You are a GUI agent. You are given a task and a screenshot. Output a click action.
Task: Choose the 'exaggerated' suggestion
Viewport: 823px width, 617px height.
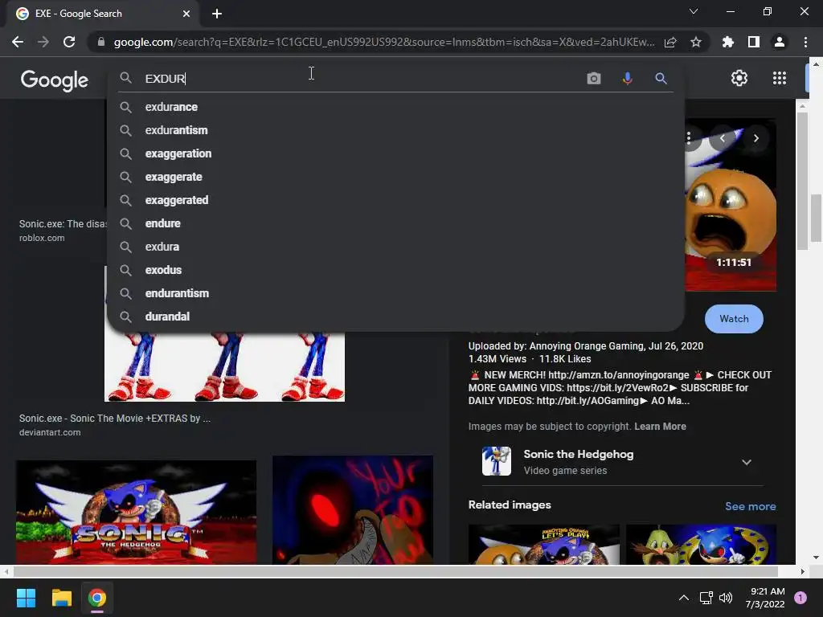(x=395, y=200)
